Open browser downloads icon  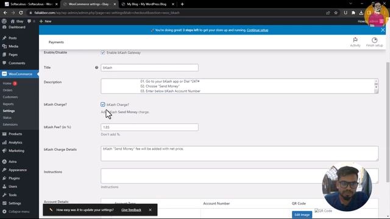point(361,13)
